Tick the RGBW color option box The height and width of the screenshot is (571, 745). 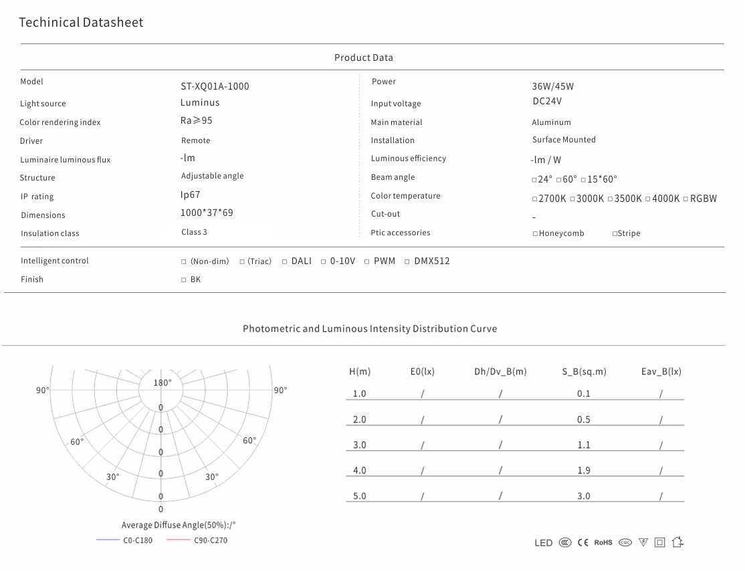point(685,199)
